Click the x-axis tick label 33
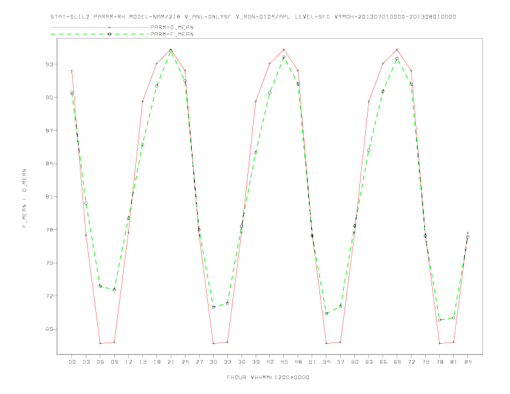 (227, 362)
